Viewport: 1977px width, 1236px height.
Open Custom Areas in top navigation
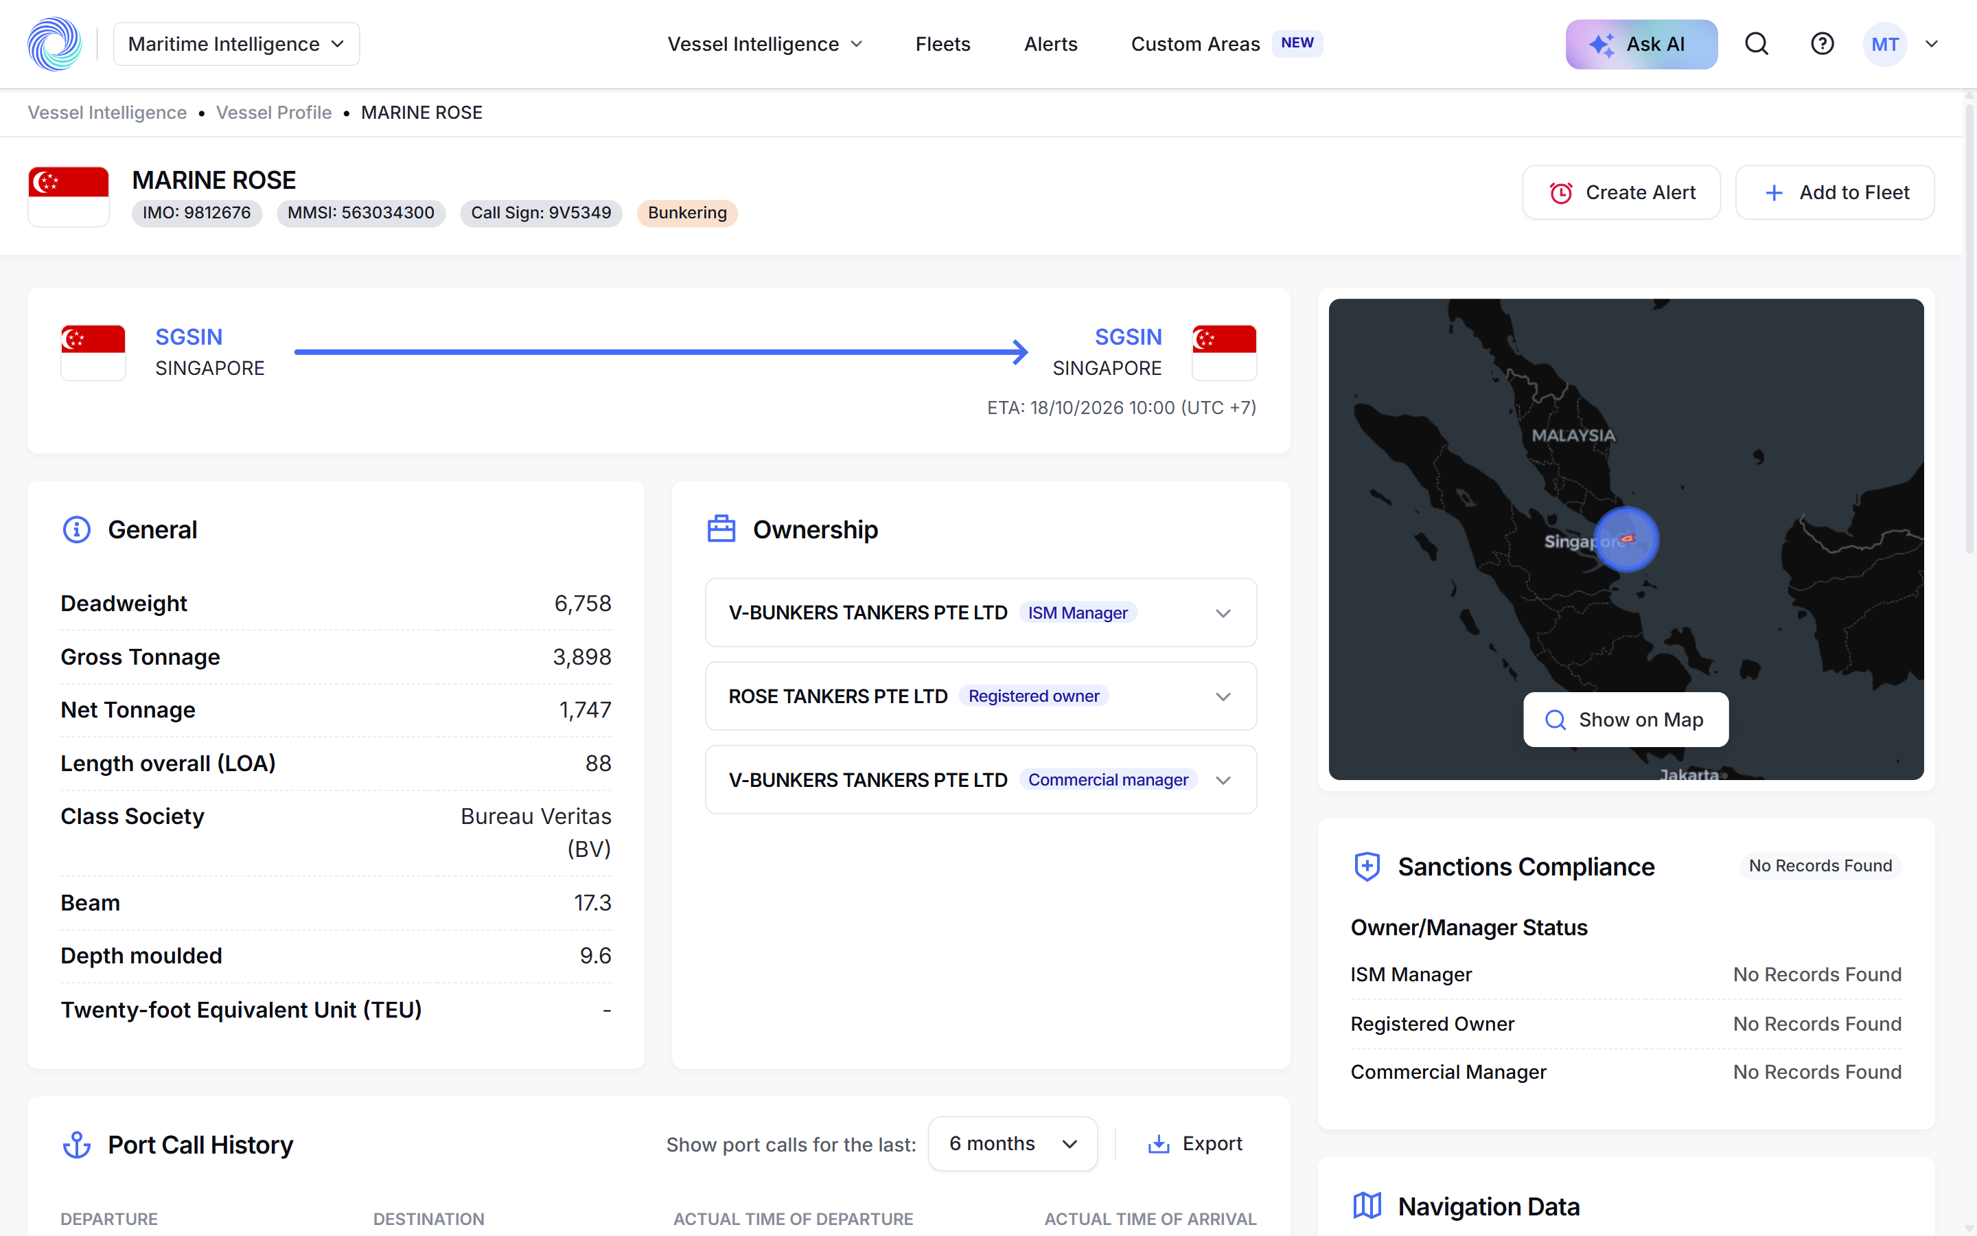coord(1226,44)
